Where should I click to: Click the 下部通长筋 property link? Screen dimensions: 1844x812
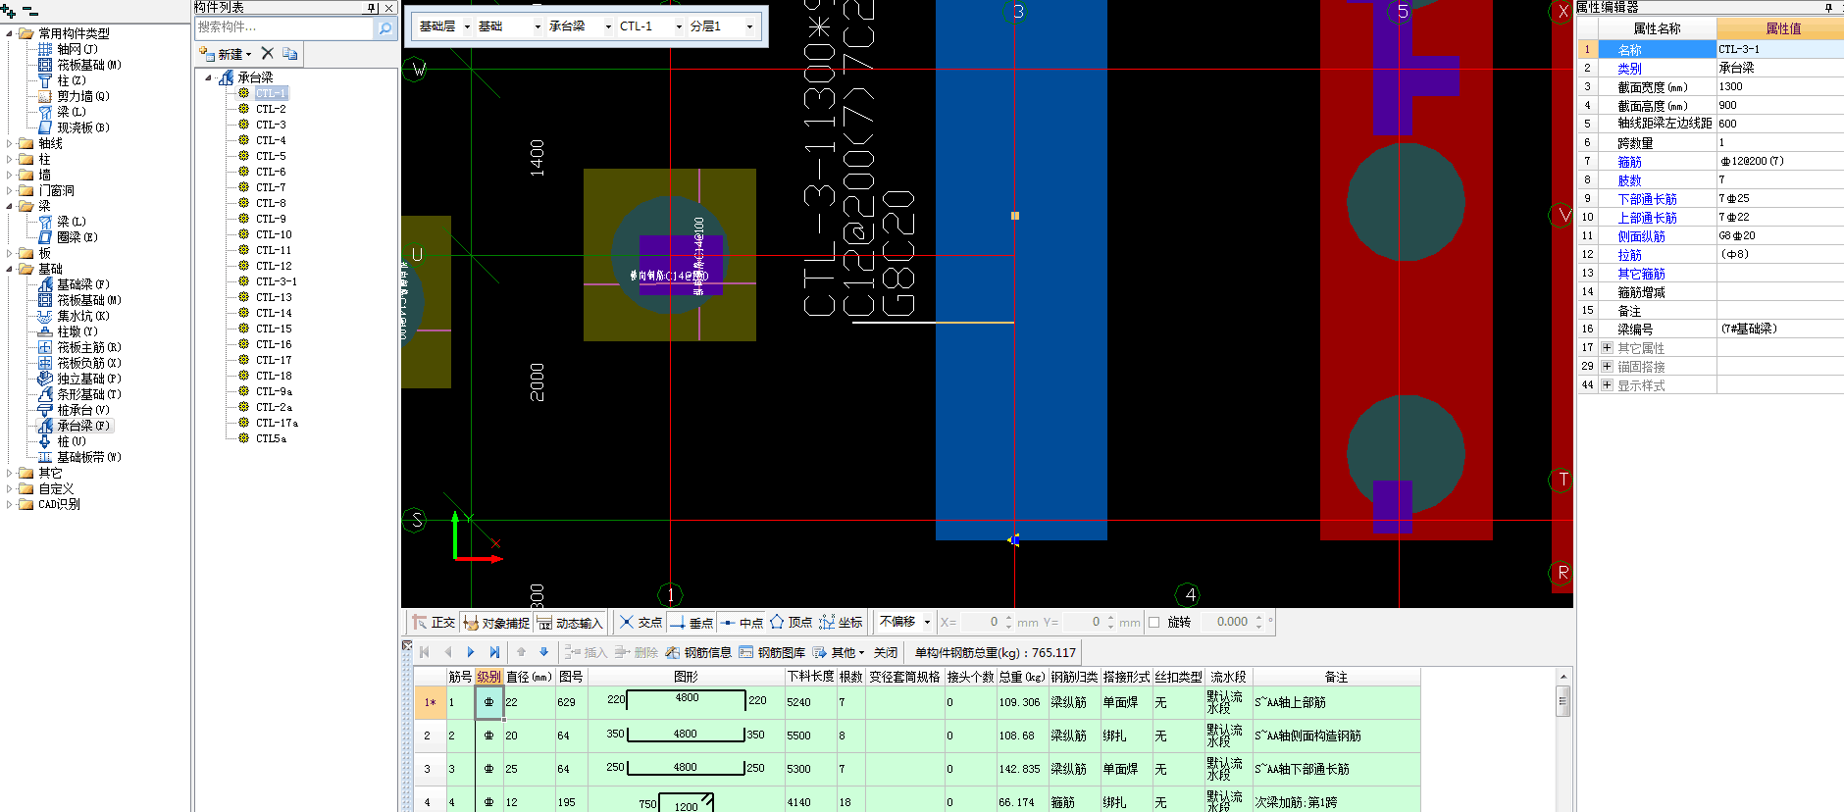click(x=1647, y=199)
